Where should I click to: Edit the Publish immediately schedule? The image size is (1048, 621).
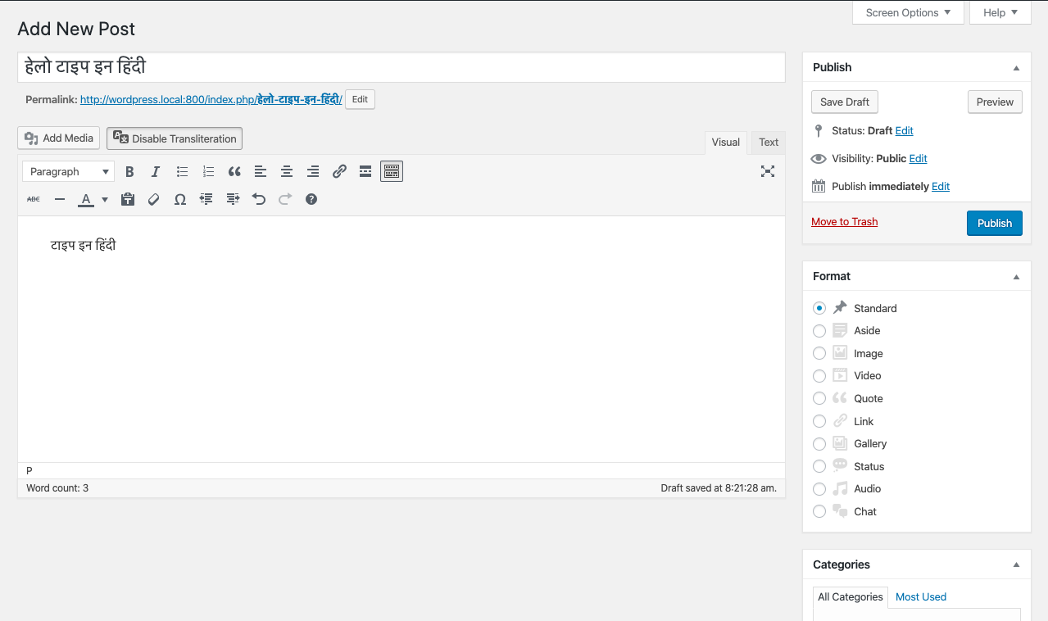tap(941, 187)
